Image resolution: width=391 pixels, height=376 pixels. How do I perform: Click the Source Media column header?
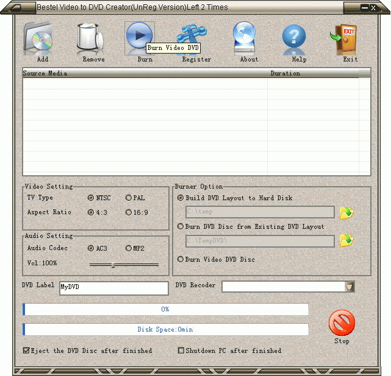tap(145, 74)
